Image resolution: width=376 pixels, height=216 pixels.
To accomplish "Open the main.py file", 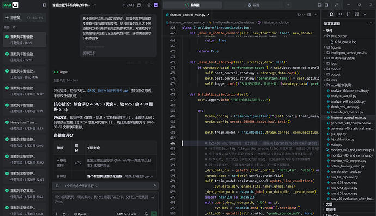I will click(336, 145).
